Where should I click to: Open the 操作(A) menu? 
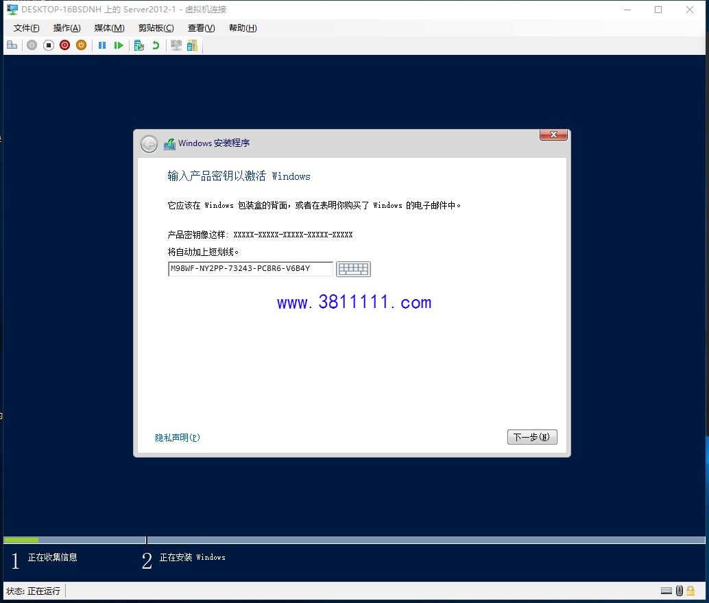pyautogui.click(x=67, y=28)
